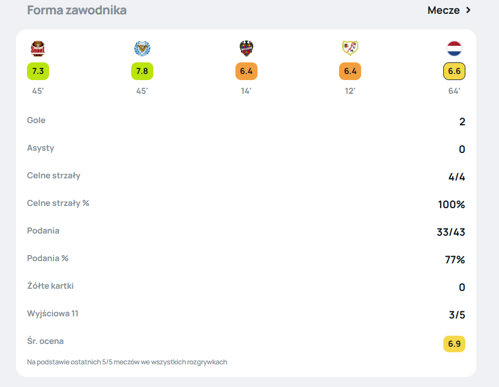Click the yellow 6.9 average rating badge
The image size is (499, 387).
454,344
